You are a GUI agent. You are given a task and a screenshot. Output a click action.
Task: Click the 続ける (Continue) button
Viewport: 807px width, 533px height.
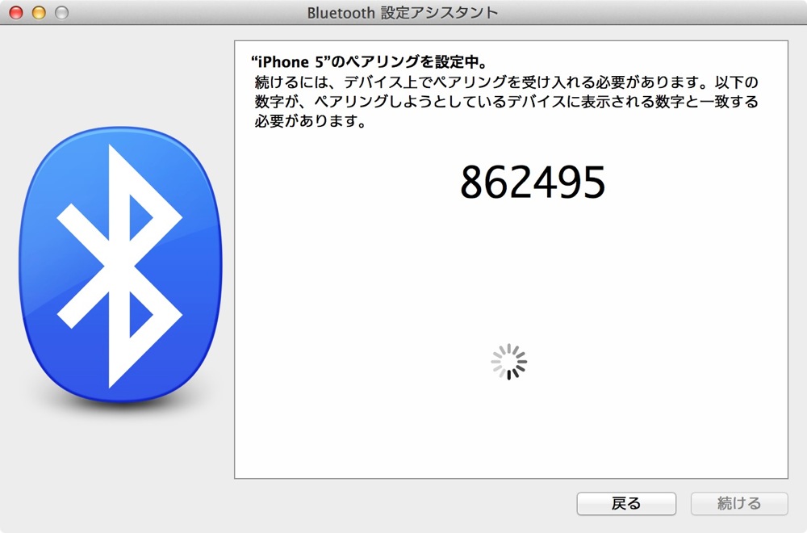click(x=739, y=503)
